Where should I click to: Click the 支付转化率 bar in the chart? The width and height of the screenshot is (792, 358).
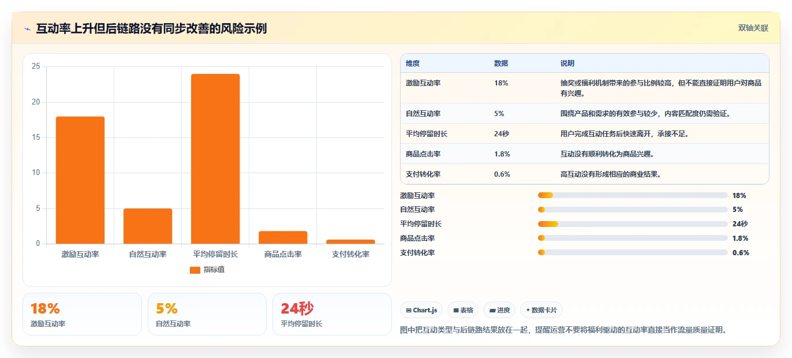[x=350, y=241]
